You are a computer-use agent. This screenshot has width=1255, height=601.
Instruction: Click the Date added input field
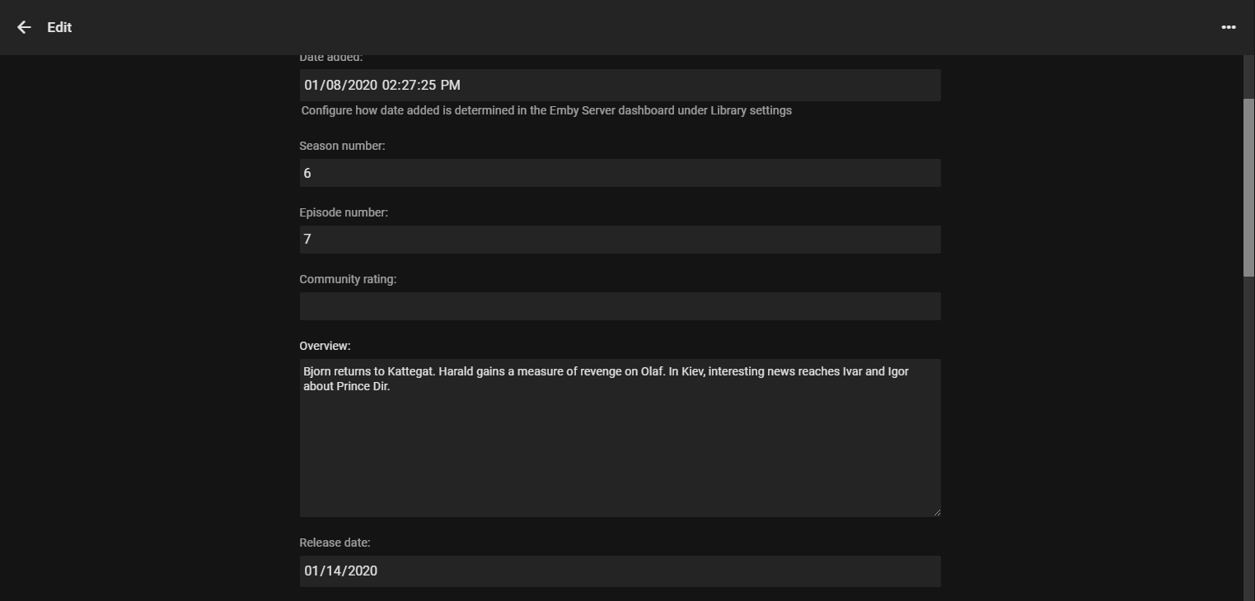[x=620, y=85]
